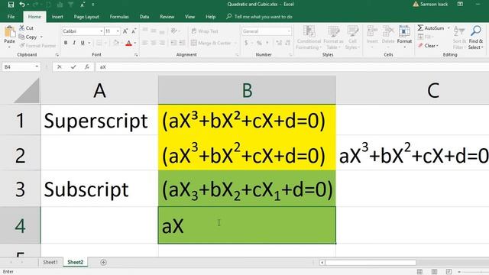Click the Paste clipboard icon
The height and width of the screenshot is (275, 489).
click(x=9, y=32)
